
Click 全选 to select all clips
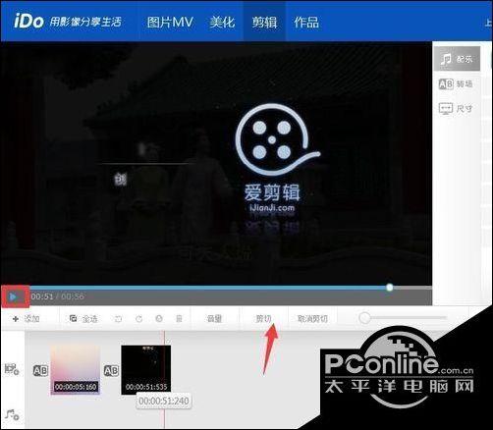[83, 318]
